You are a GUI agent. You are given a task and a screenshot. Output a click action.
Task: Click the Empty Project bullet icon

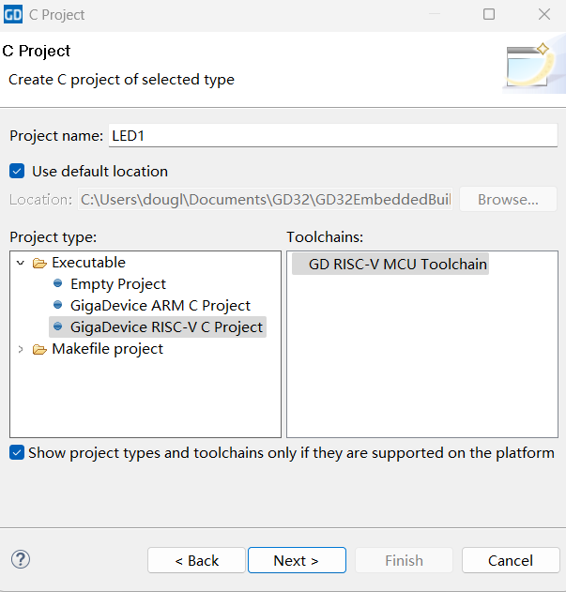click(x=58, y=283)
